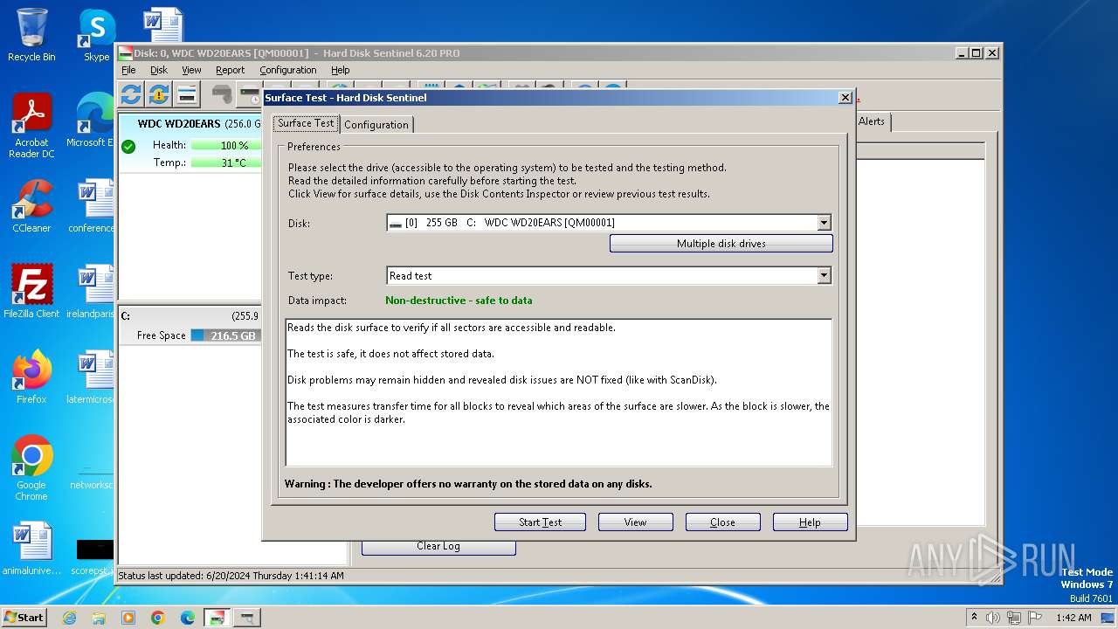This screenshot has width=1118, height=629.
Task: Switch to Hard Disk Sentinel taskbar item
Action: click(217, 618)
